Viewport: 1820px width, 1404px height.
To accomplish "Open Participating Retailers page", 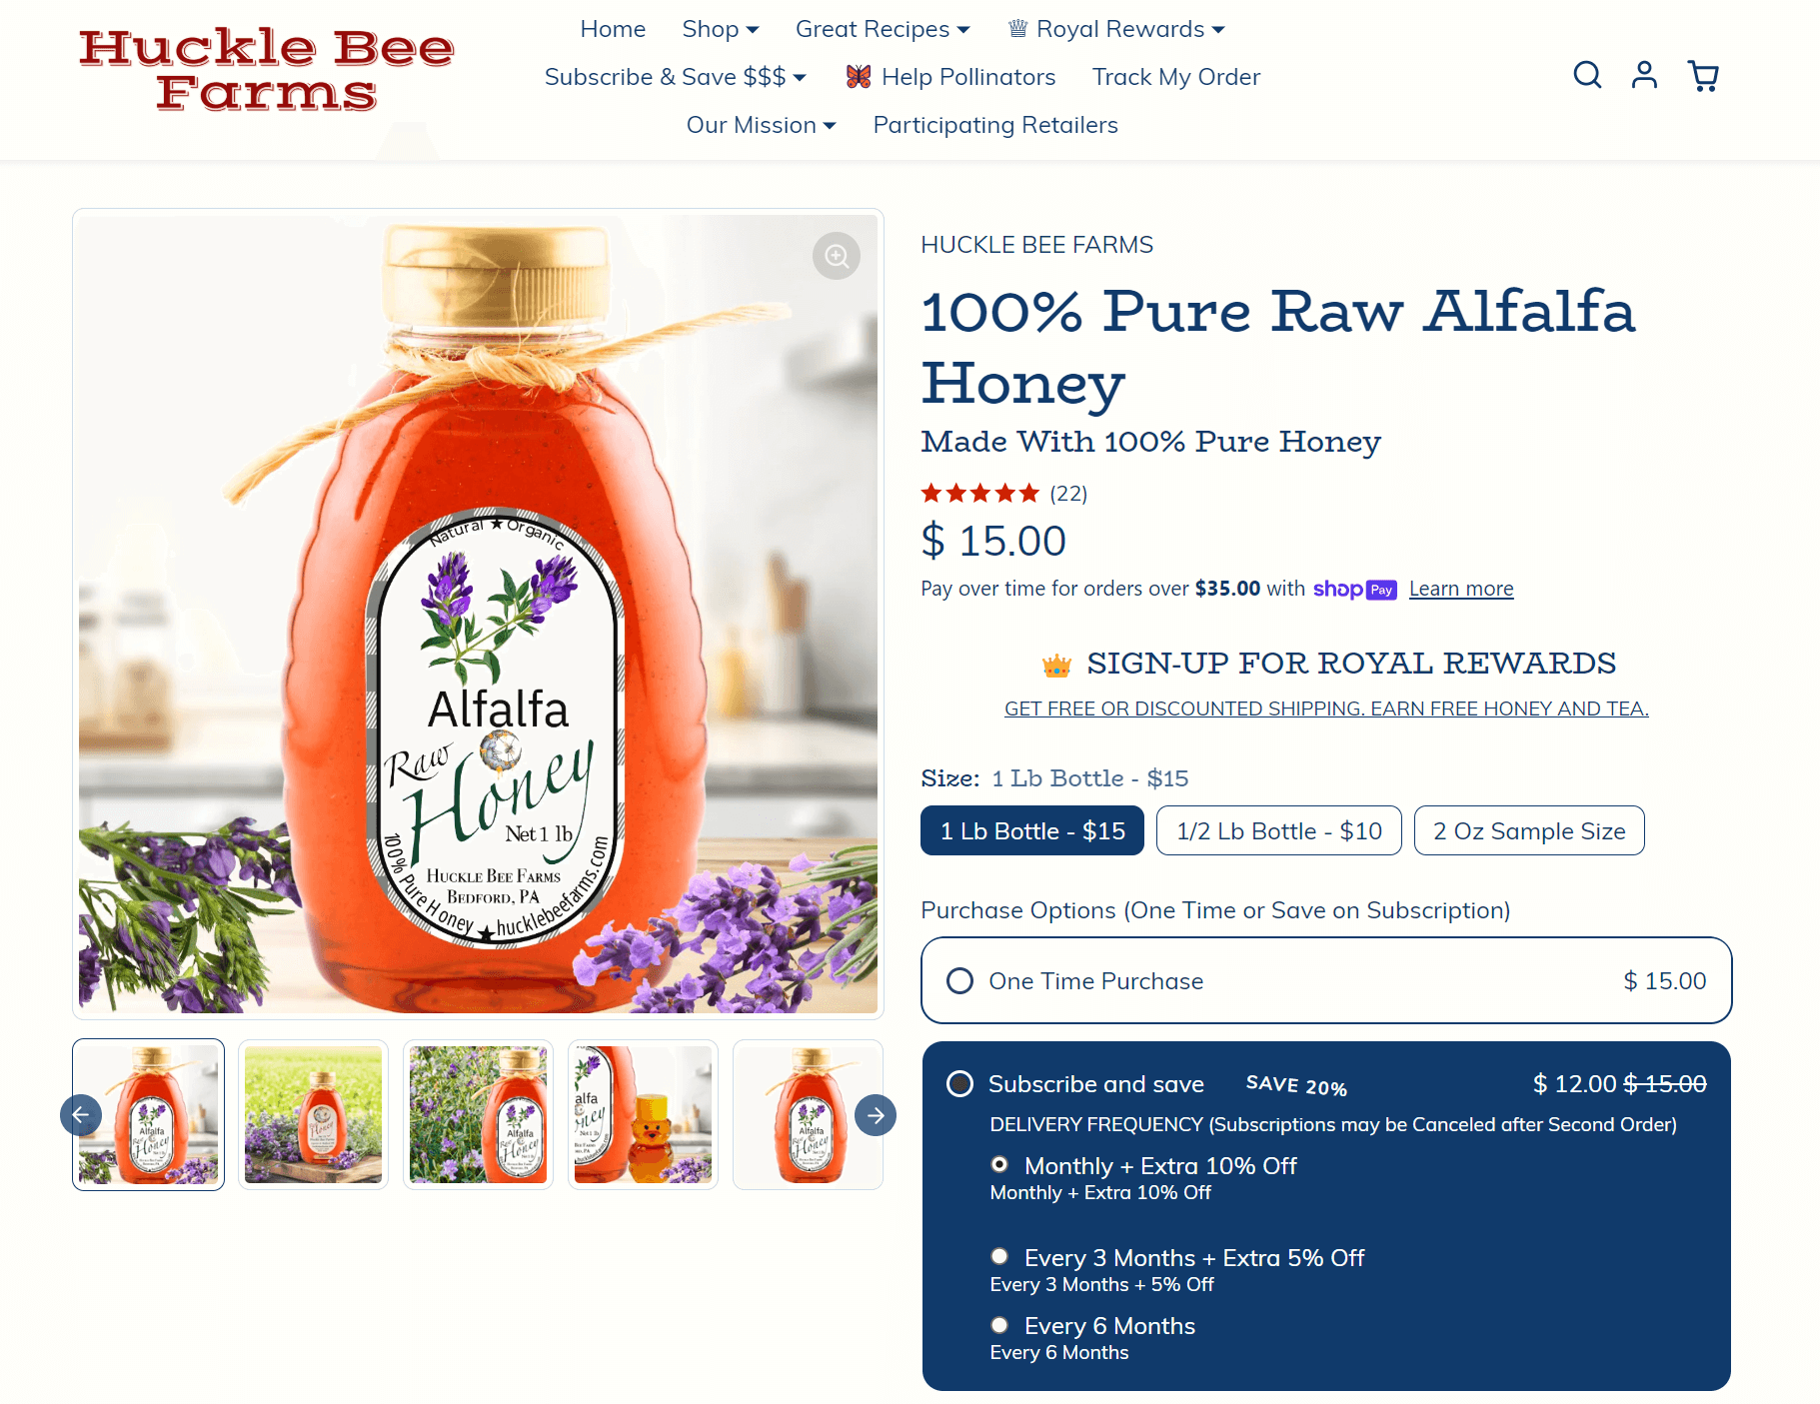I will click(995, 125).
